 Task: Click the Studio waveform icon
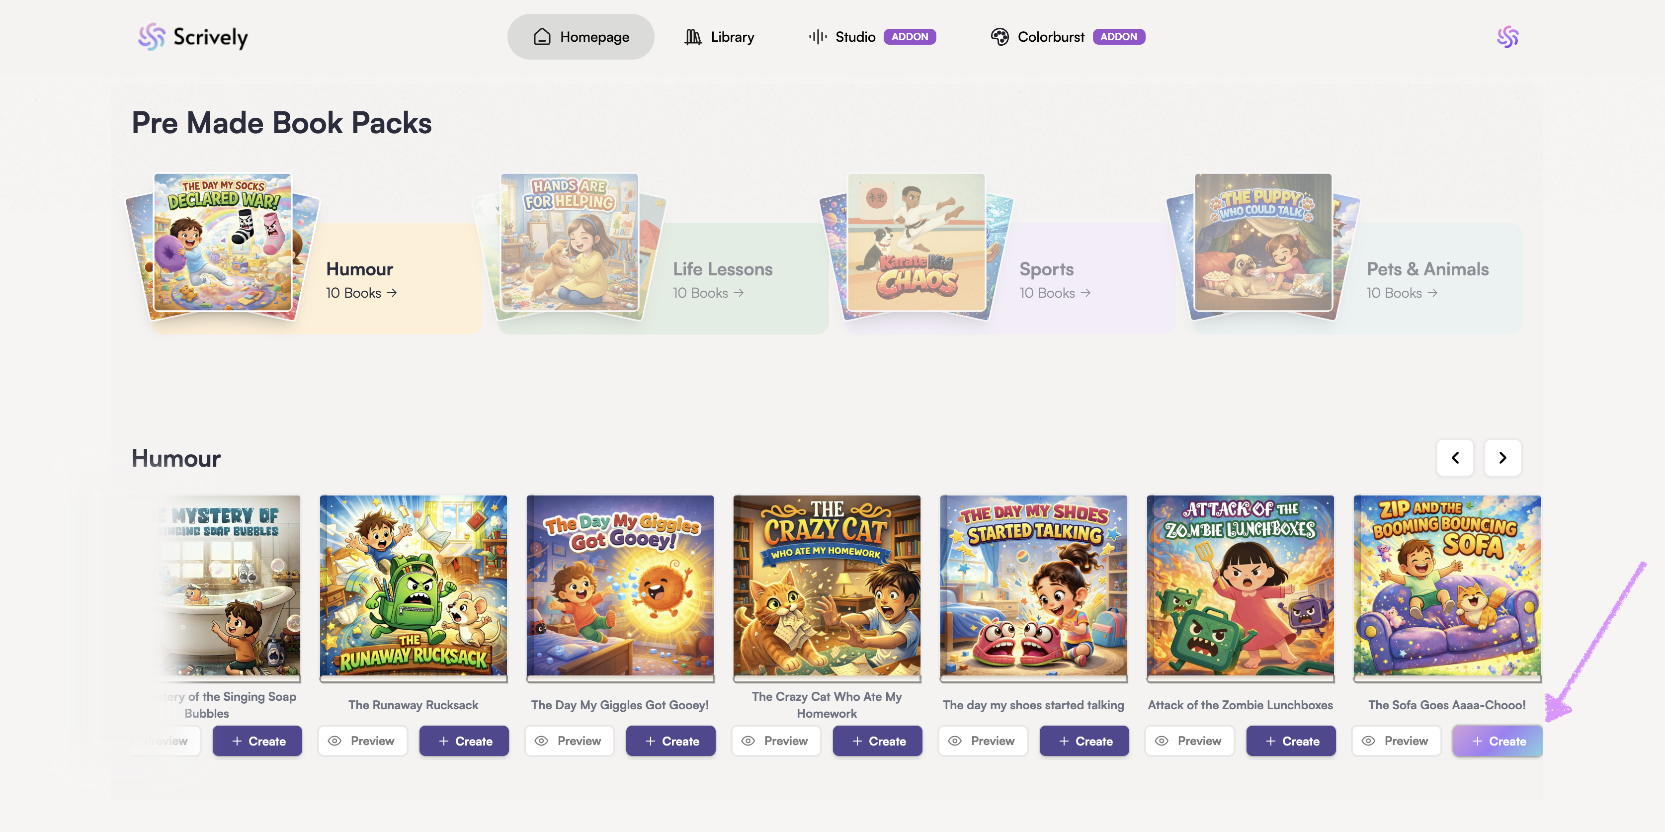817,37
